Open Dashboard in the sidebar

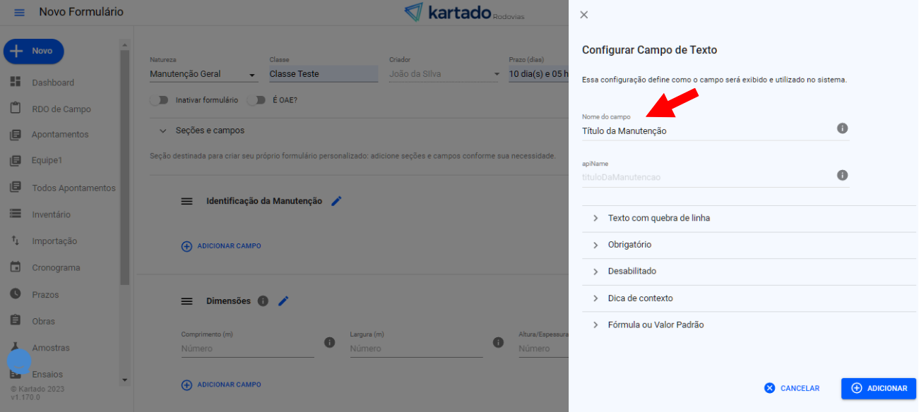[x=52, y=83]
